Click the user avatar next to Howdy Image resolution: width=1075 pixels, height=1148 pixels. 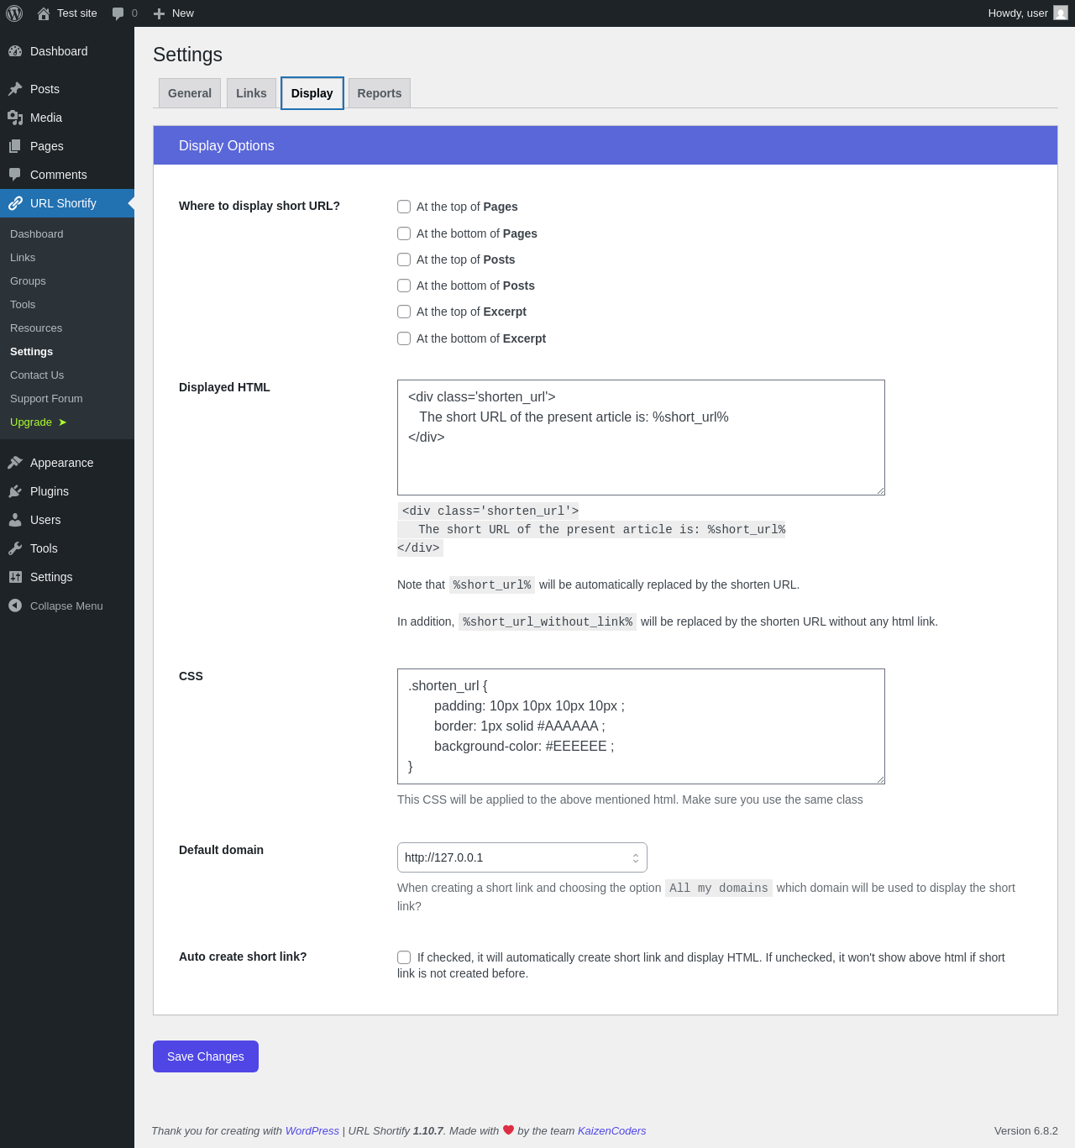[1061, 13]
